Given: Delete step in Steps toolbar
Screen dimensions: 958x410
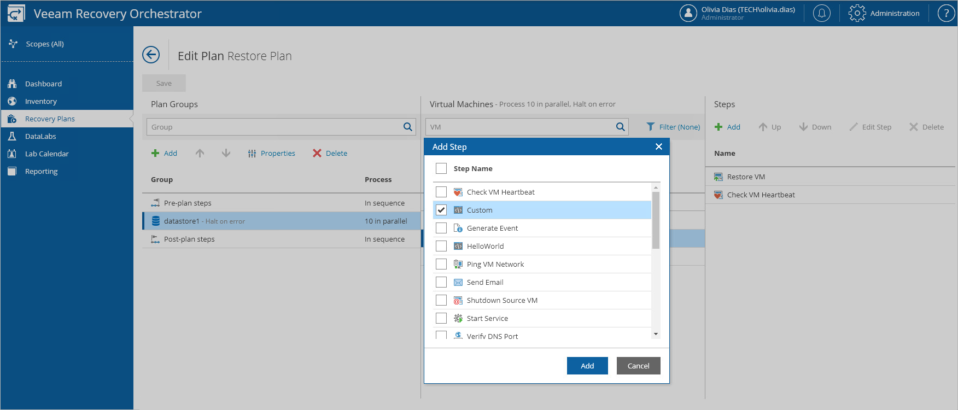Looking at the screenshot, I should 926,127.
